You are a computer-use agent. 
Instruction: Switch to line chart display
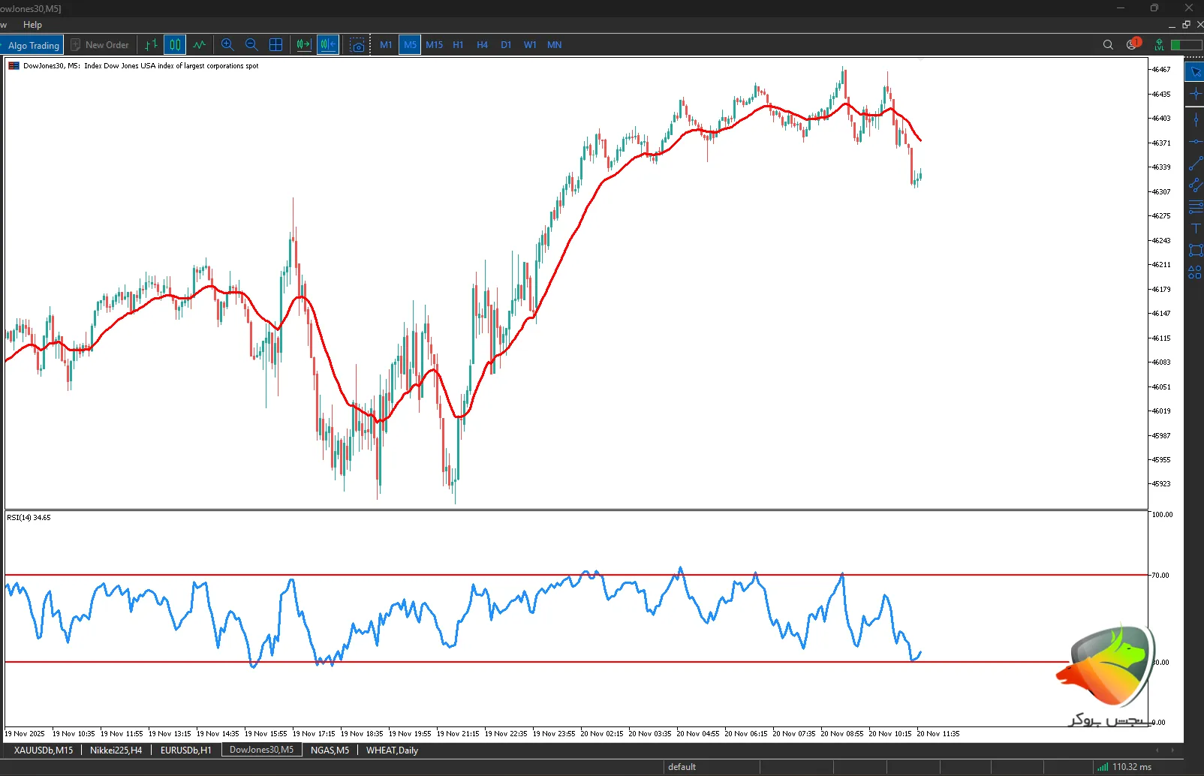[199, 44]
